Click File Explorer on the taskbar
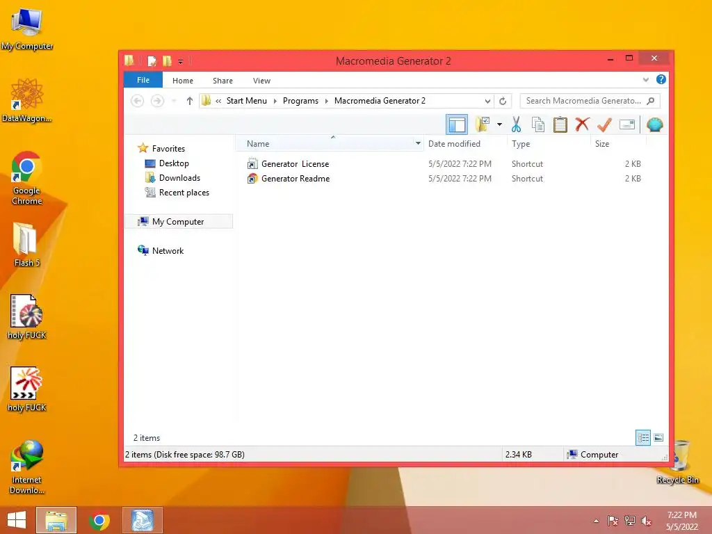Viewport: 712px width, 534px height. pyautogui.click(x=56, y=520)
